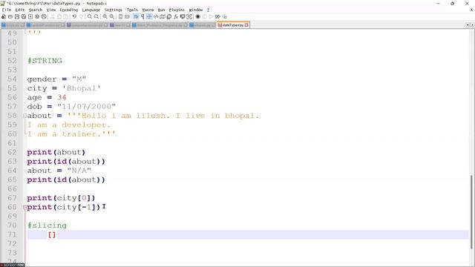
Task: Collapse the fold marker at line 58
Action: (x=24, y=116)
